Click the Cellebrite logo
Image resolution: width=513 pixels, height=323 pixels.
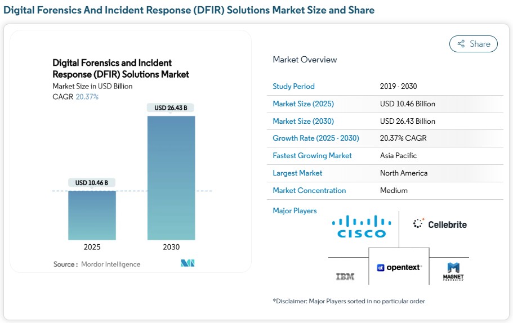(440, 224)
